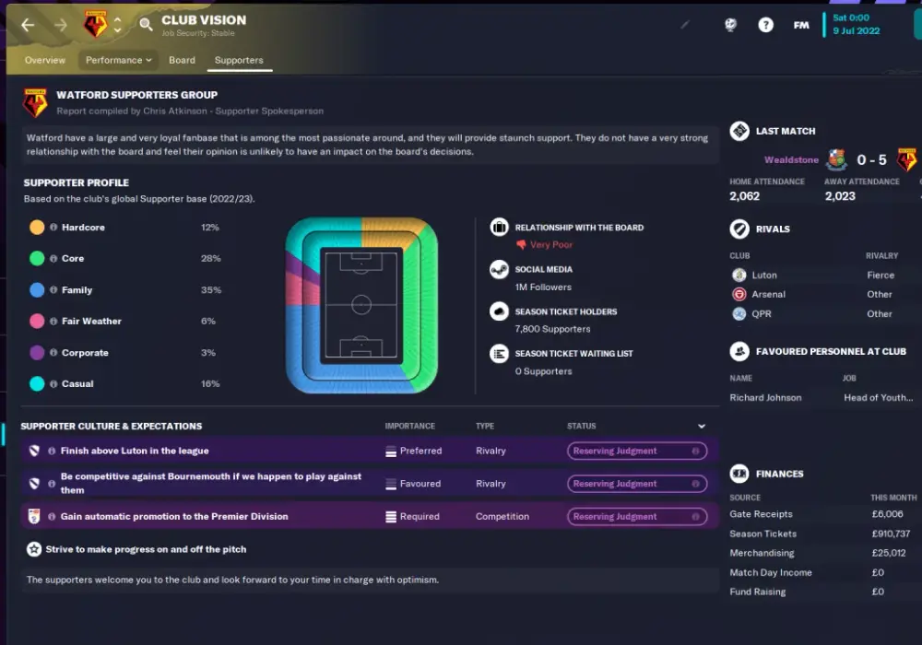Image resolution: width=922 pixels, height=645 pixels.
Task: Click 7,800 Supporters season ticket value
Action: click(x=552, y=329)
